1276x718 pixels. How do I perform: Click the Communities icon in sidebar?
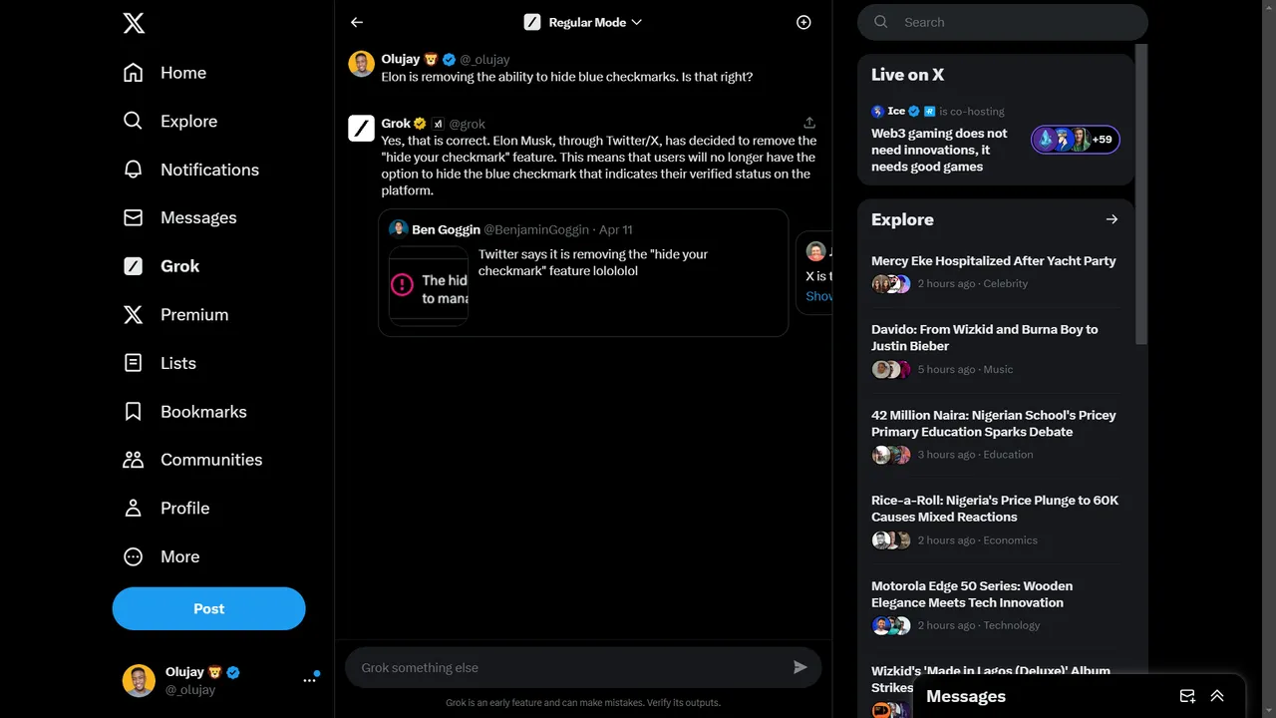(x=134, y=460)
